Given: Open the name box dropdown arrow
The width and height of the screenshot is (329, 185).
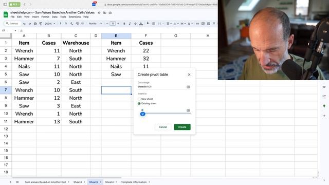Looking at the screenshot, I should [x=15, y=31].
